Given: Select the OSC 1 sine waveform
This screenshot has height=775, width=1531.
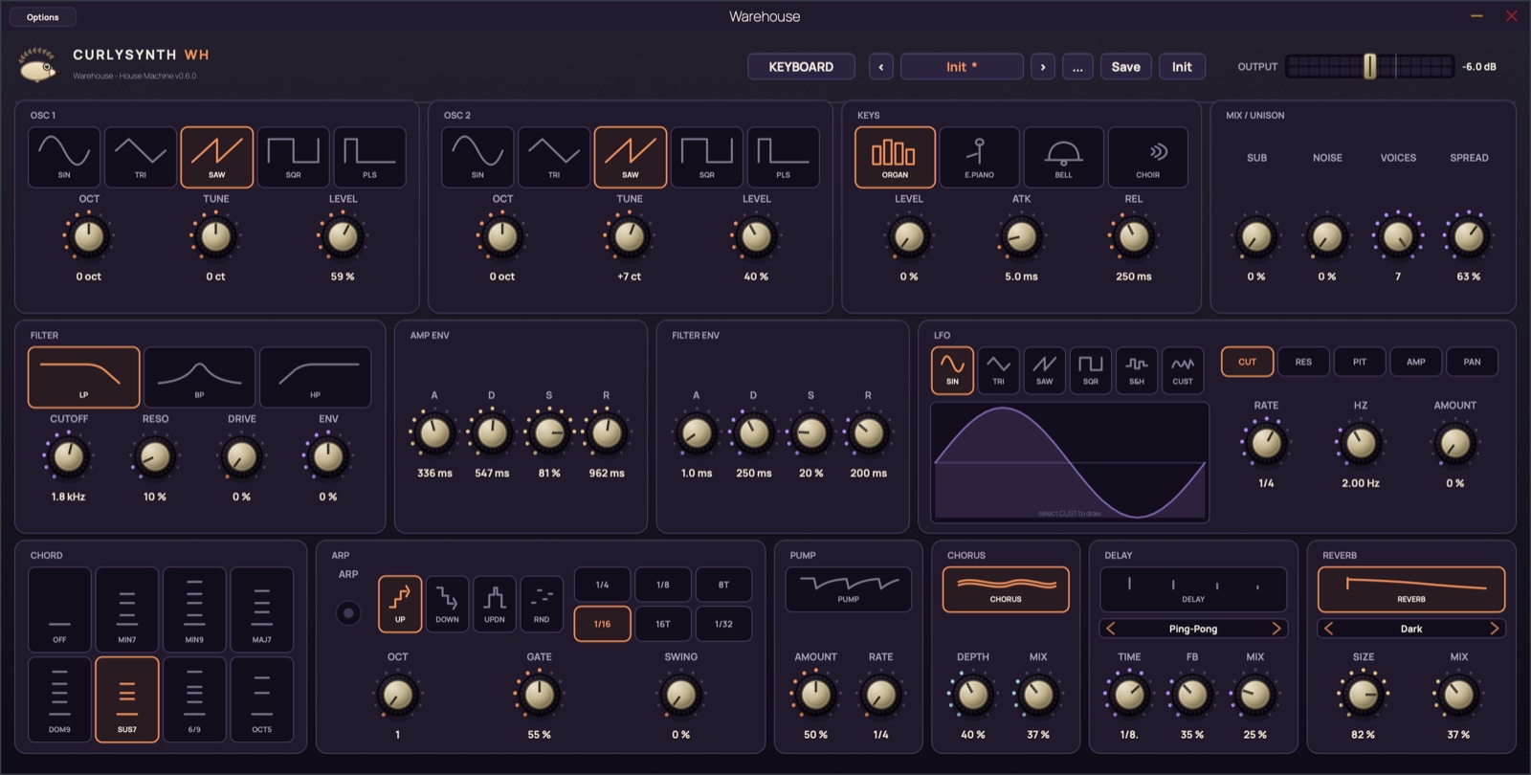Looking at the screenshot, I should (x=64, y=157).
